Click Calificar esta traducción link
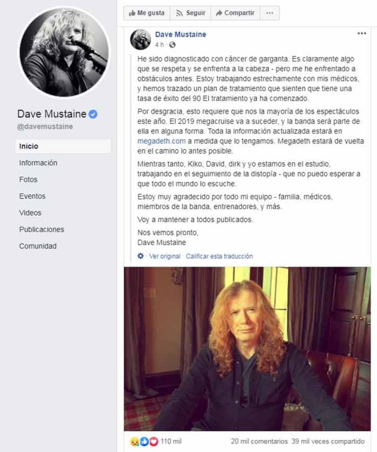The height and width of the screenshot is (452, 377). 219,256
